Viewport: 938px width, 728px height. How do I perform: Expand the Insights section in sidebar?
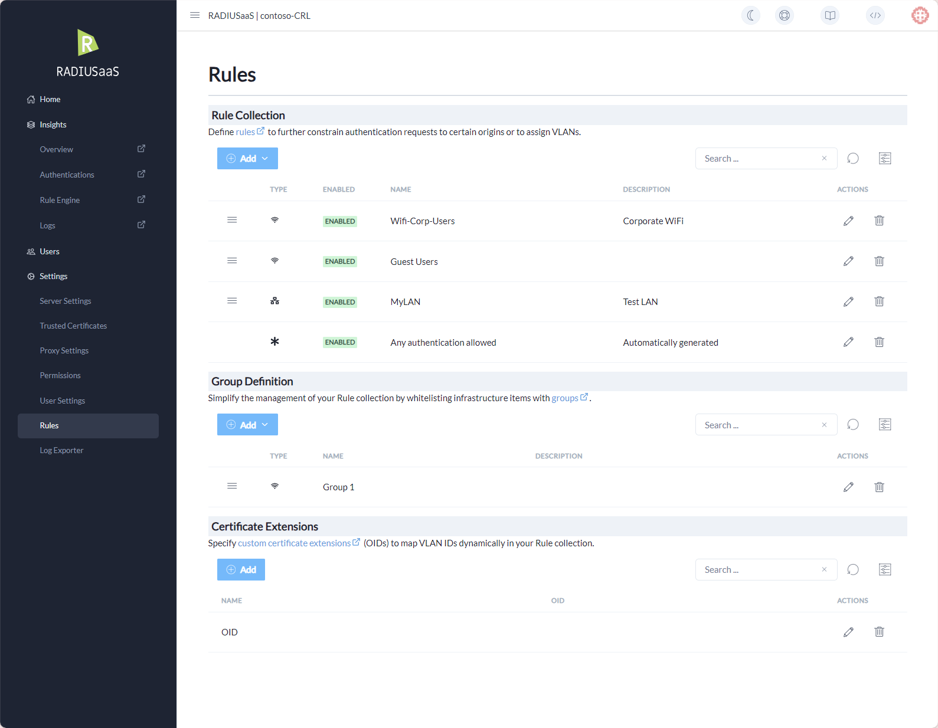pos(53,124)
